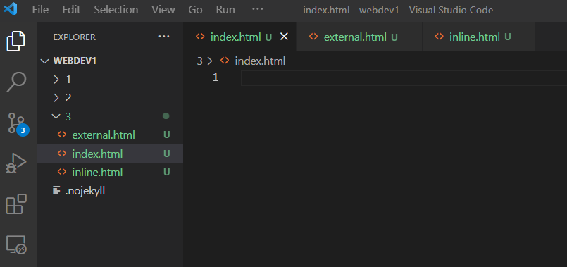
Task: Open the Run and Debug view
Action: (17, 163)
